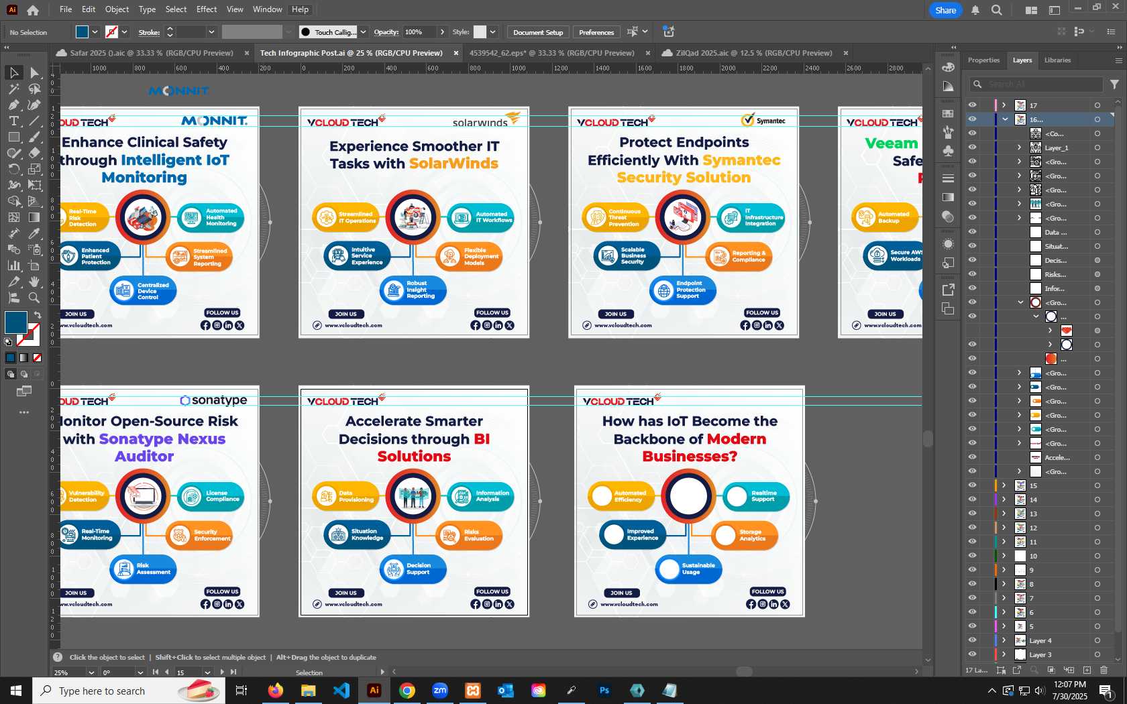Image resolution: width=1127 pixels, height=704 pixels.
Task: Expand layer 10 contents
Action: click(1004, 556)
